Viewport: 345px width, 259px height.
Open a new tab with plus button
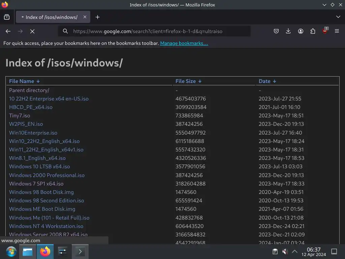97,17
